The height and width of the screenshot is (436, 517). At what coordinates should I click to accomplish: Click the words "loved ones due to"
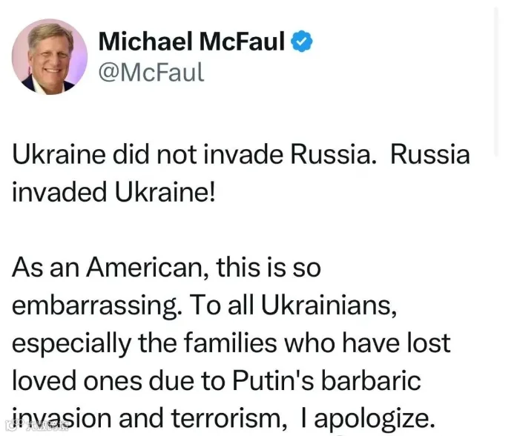coord(119,380)
